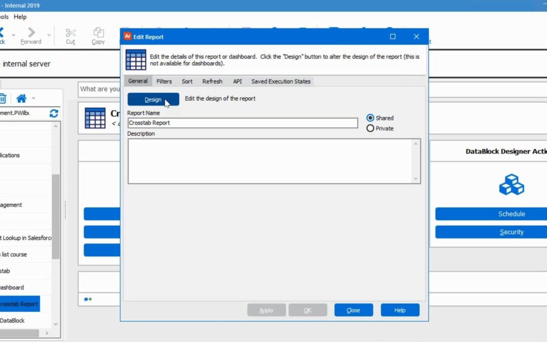Select the Refresh tab

coord(212,81)
